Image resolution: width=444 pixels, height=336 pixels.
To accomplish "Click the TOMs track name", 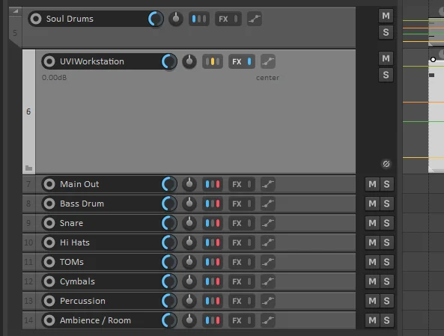I will [72, 262].
